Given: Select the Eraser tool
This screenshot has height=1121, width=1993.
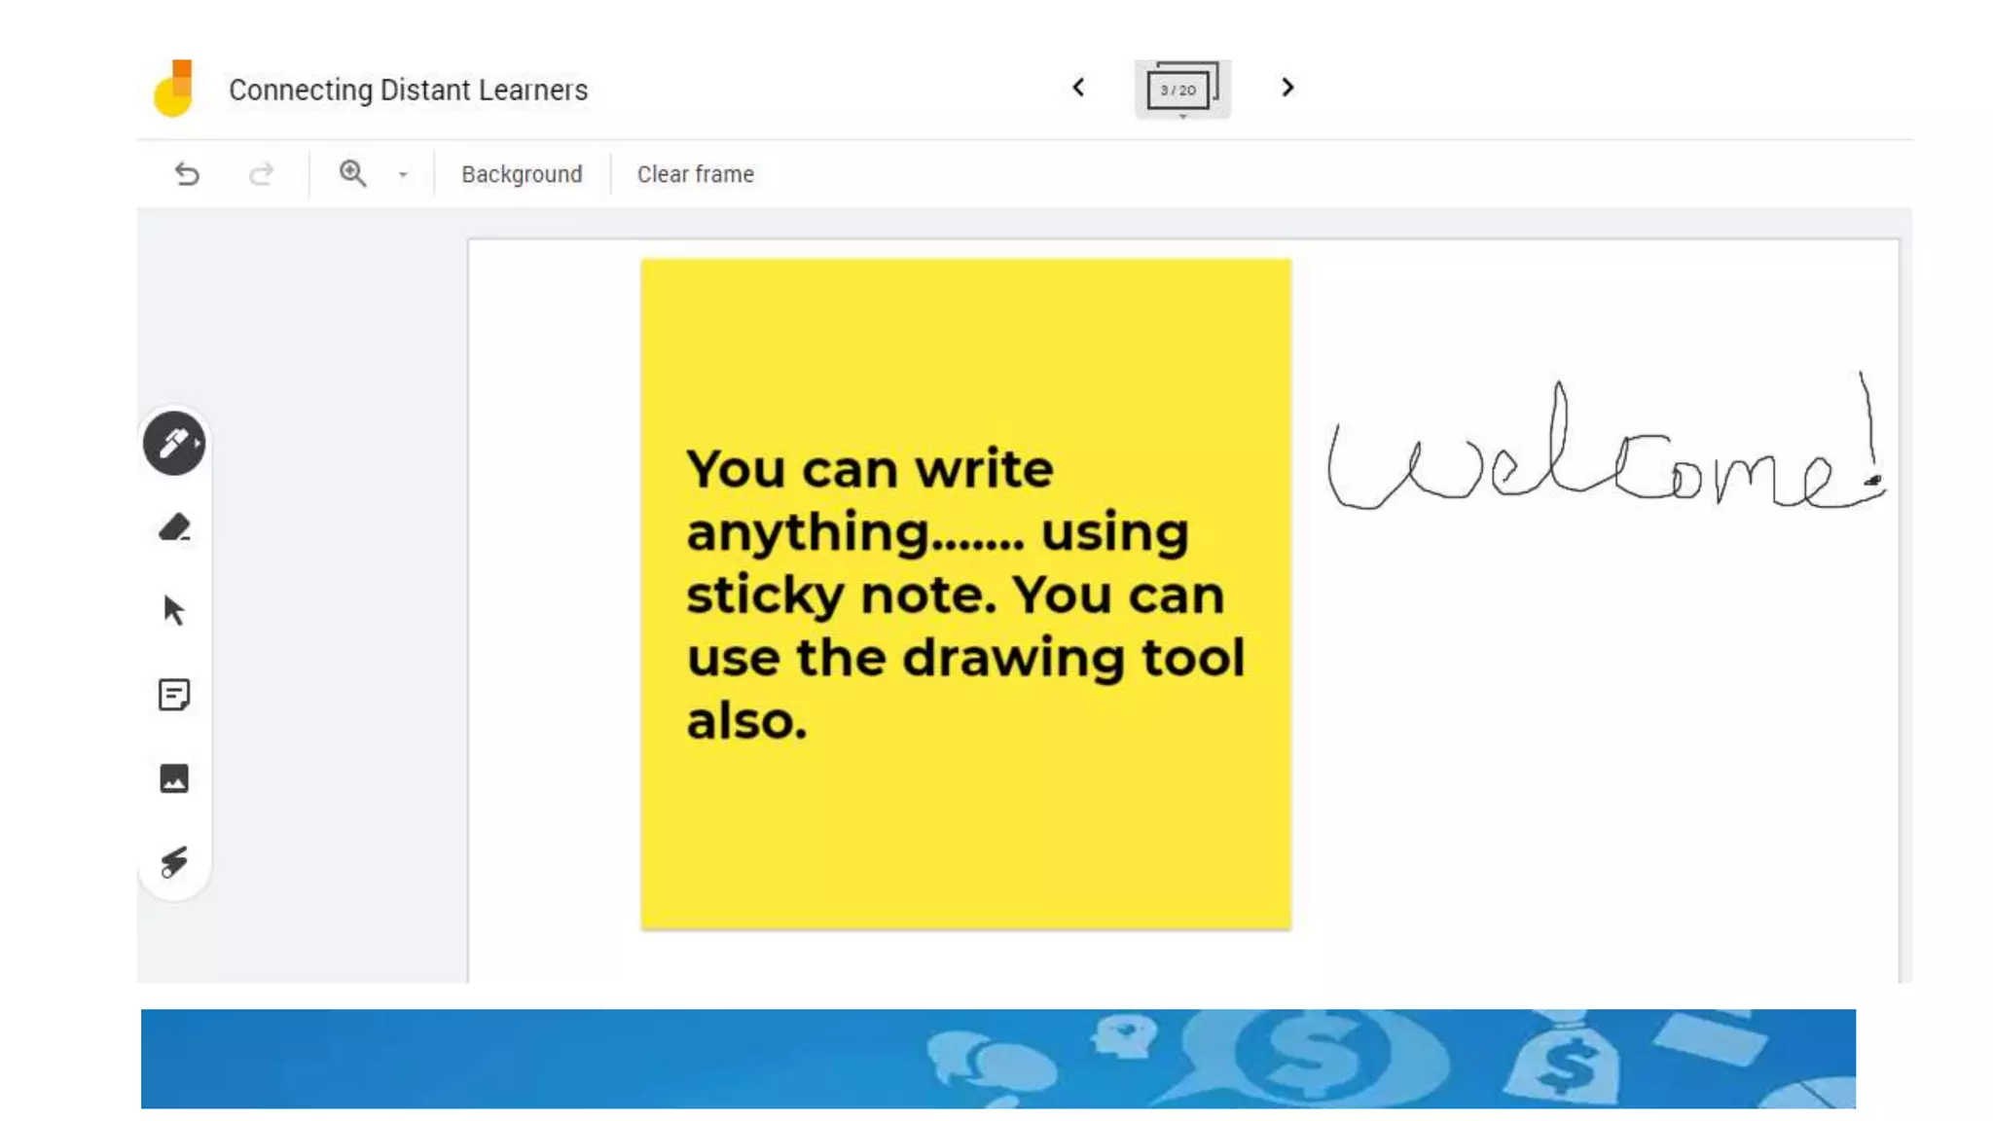Looking at the screenshot, I should coord(174,527).
